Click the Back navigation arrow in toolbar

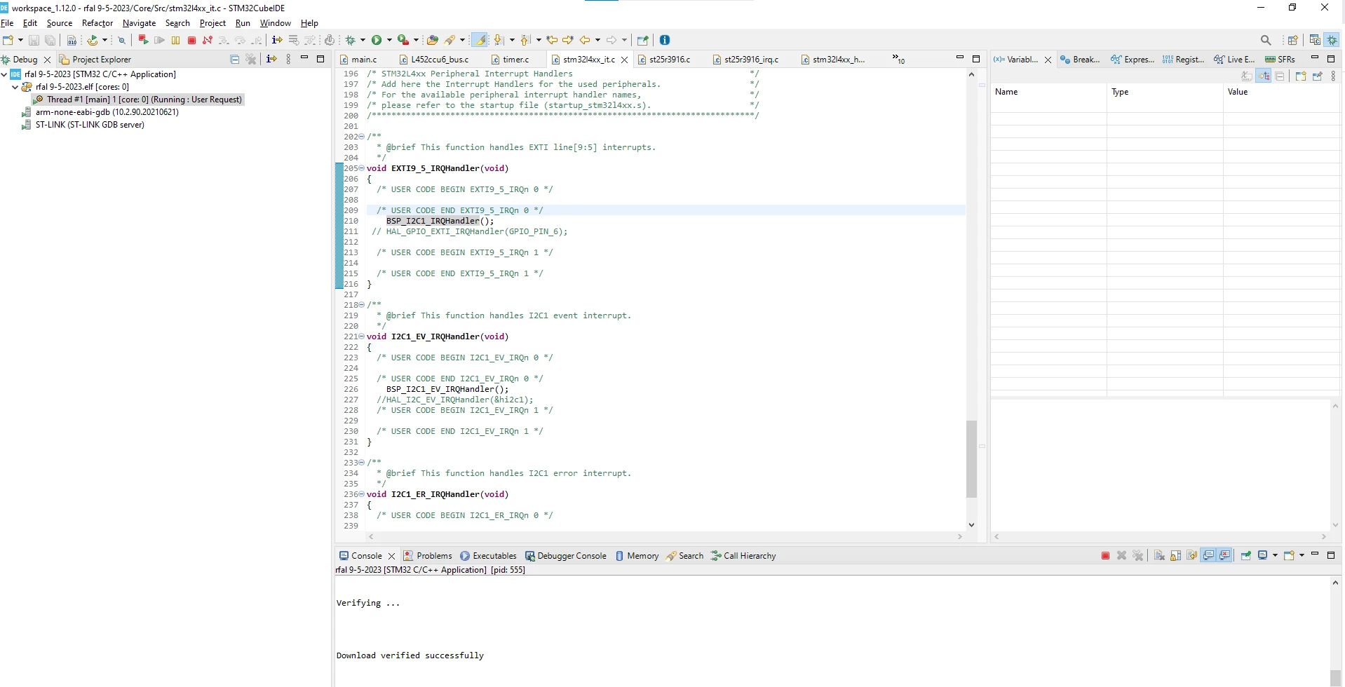[585, 40]
